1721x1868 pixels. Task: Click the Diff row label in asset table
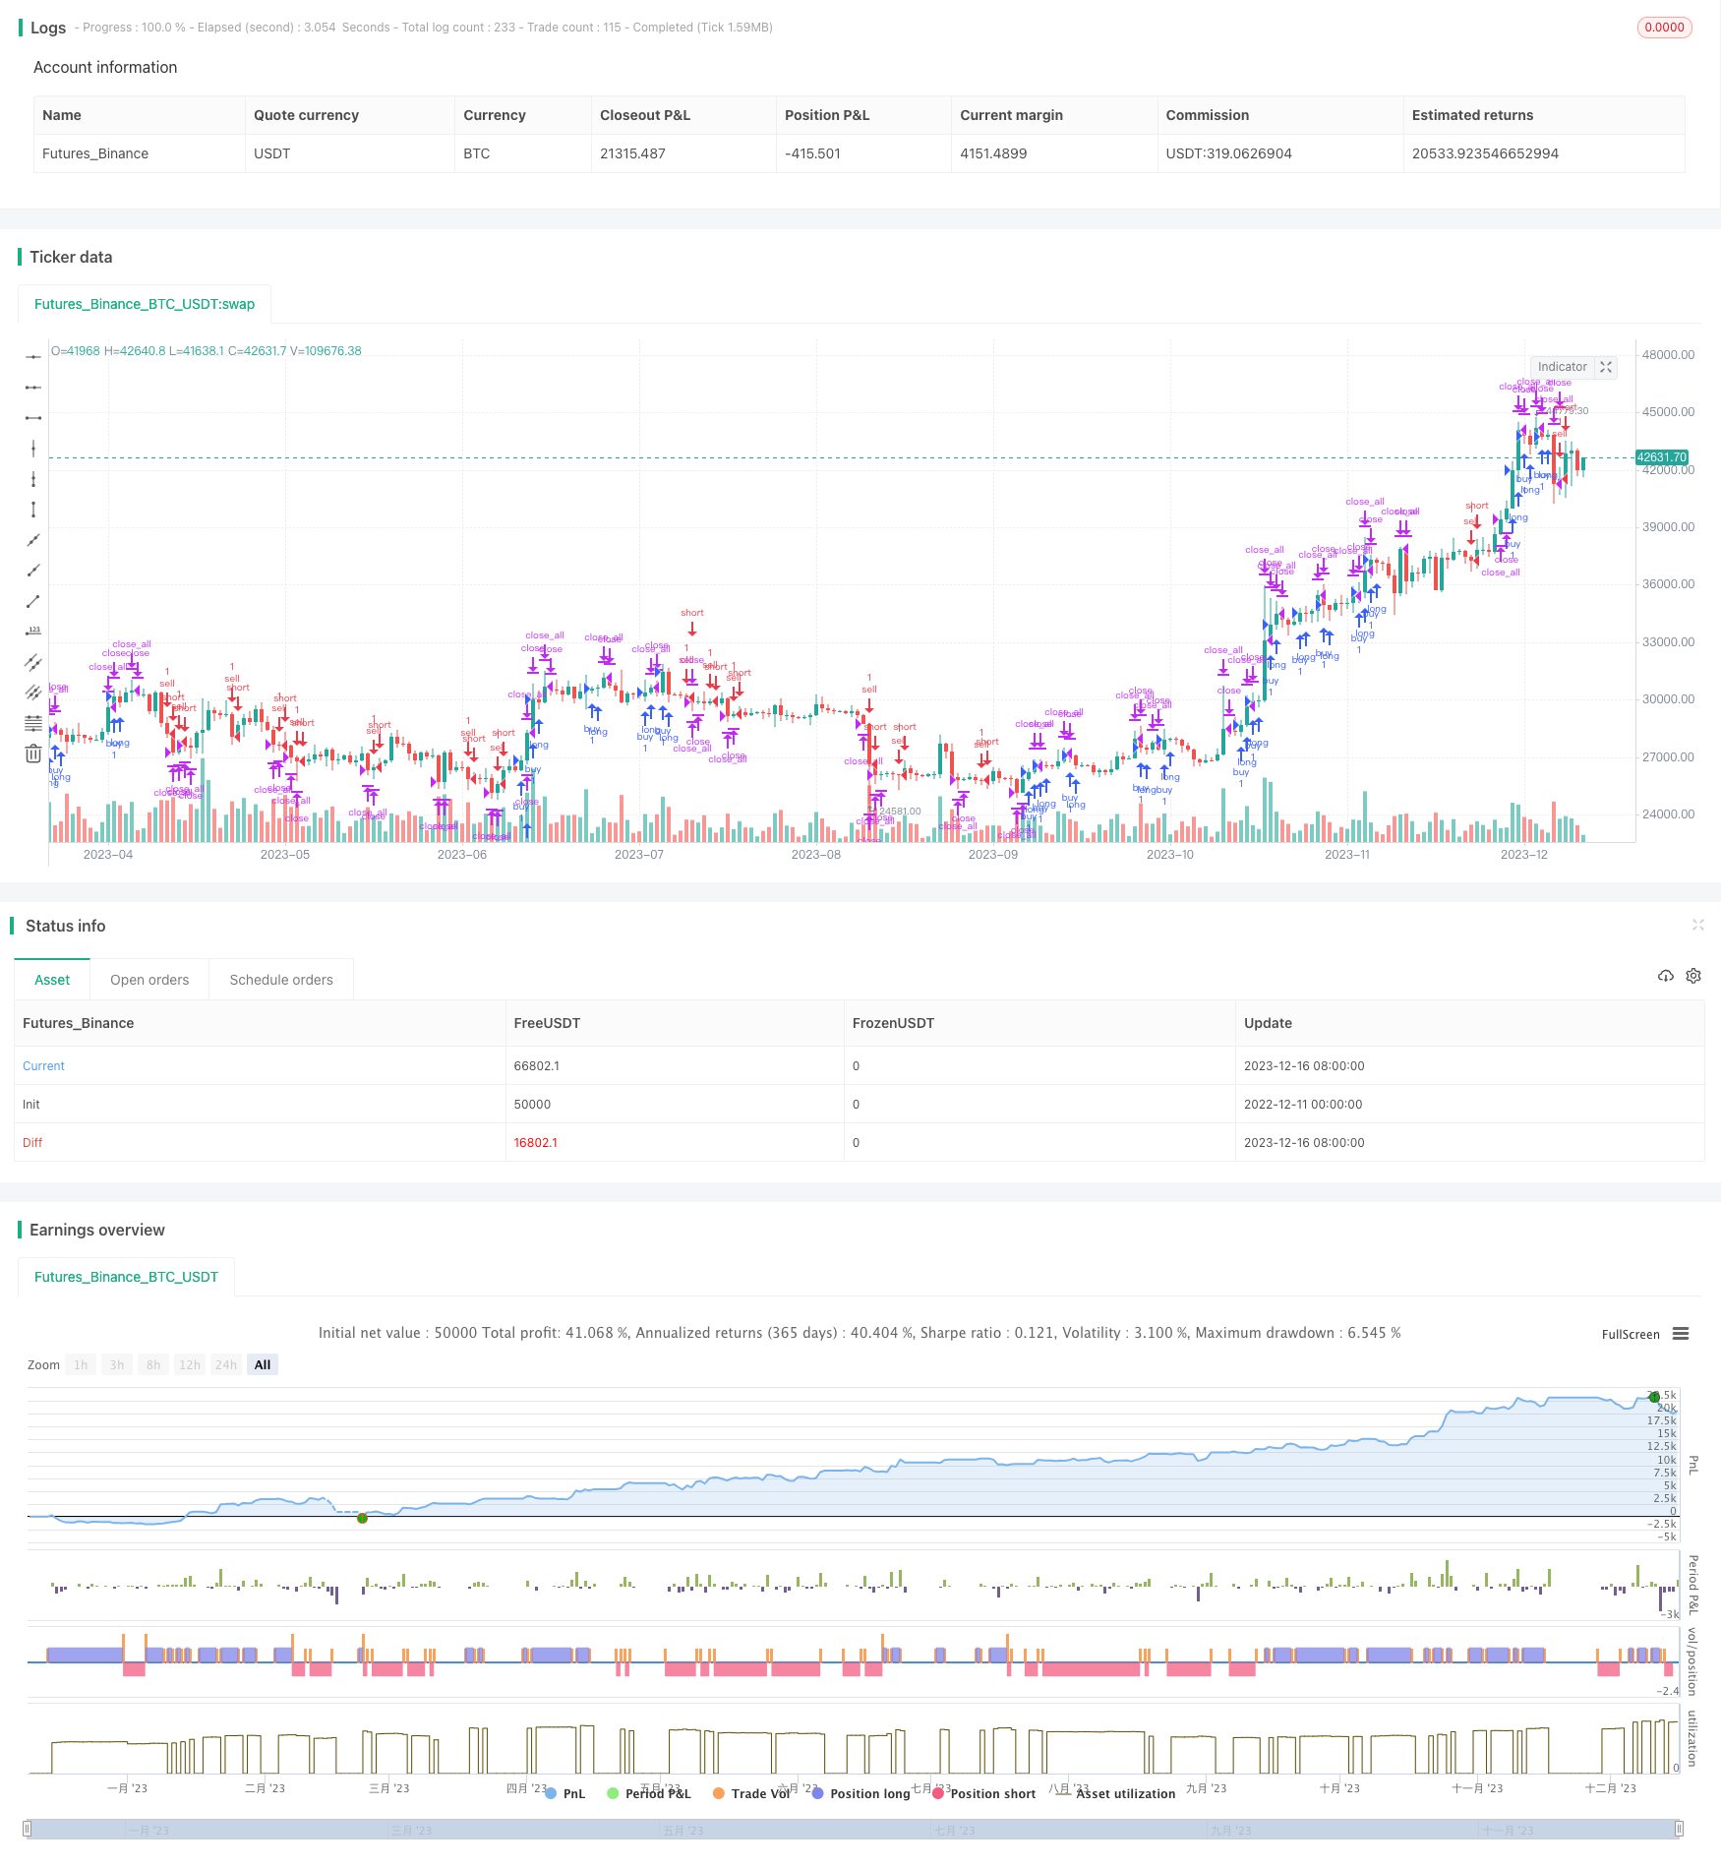click(x=32, y=1143)
